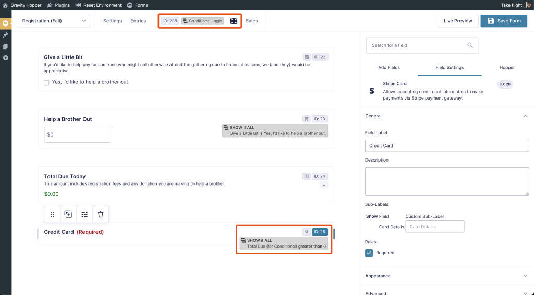Click the ID: 24 field badge
Viewport: 534px width, 295px height.
[x=320, y=176]
